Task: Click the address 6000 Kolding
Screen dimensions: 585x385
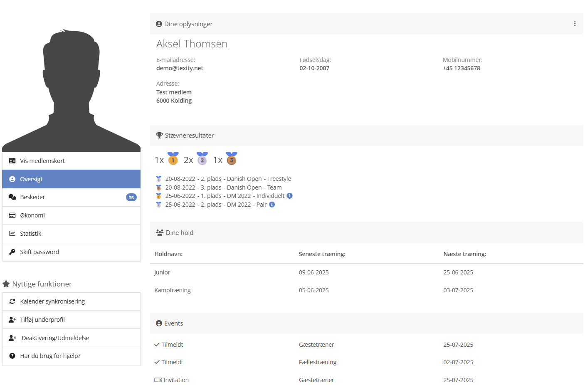Action: tap(174, 101)
